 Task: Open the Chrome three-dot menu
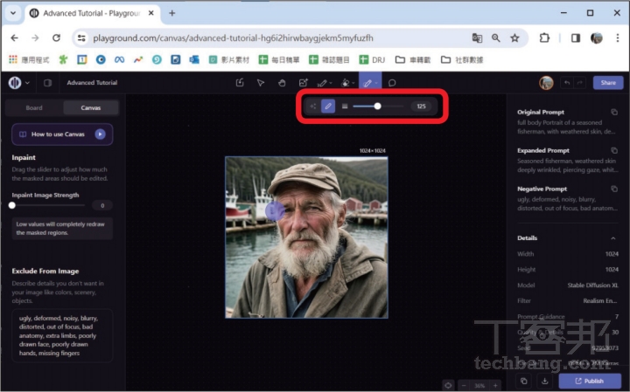point(618,38)
